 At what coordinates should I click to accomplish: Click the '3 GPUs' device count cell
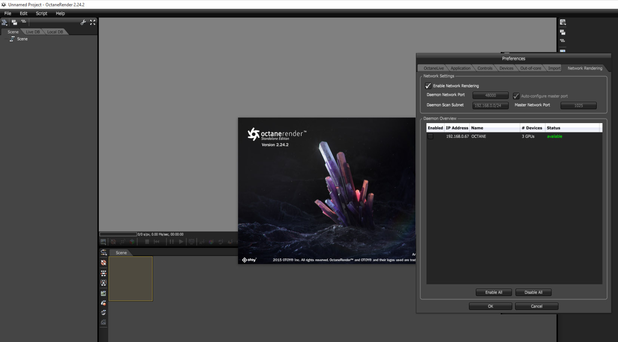point(528,137)
